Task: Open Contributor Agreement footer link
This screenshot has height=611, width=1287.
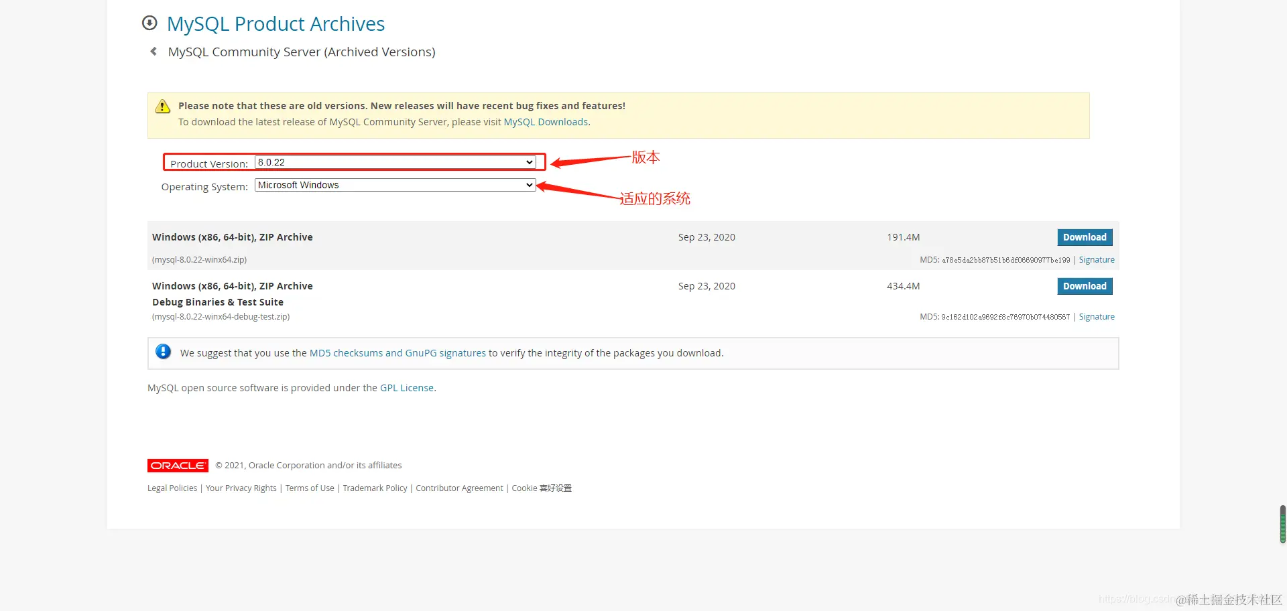Action: click(x=459, y=488)
